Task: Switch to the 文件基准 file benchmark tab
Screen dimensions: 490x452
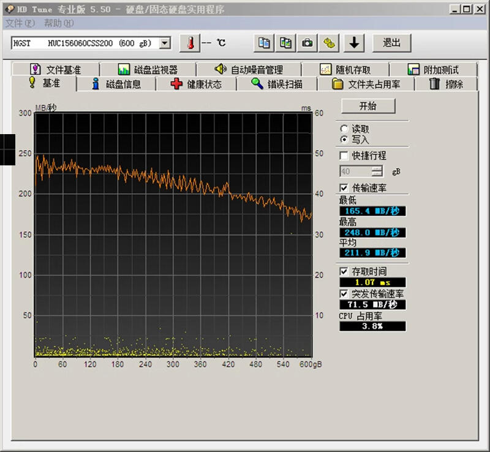Action: [56, 69]
